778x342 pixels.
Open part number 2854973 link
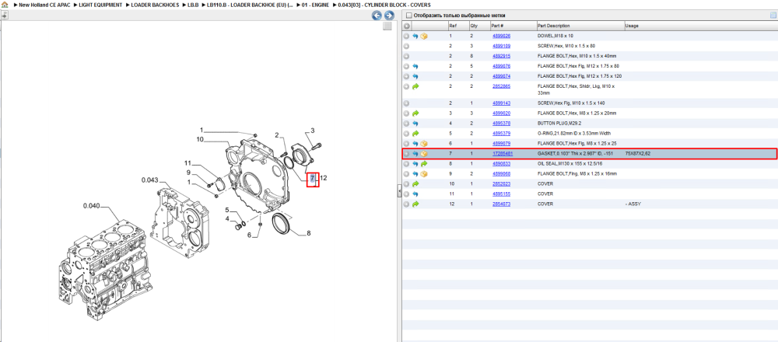pos(501,204)
